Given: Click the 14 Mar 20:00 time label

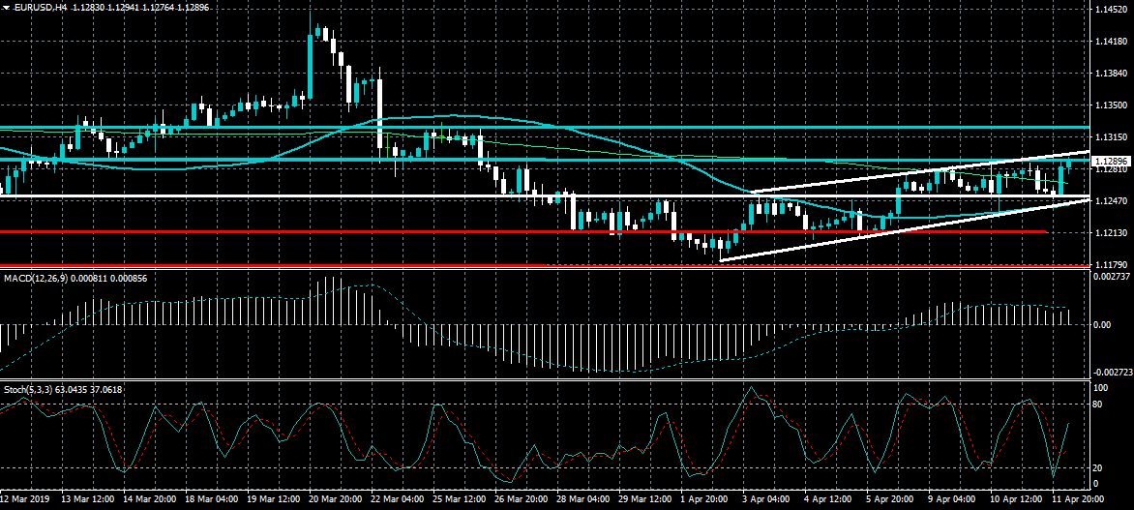Looking at the screenshot, I should point(150,499).
